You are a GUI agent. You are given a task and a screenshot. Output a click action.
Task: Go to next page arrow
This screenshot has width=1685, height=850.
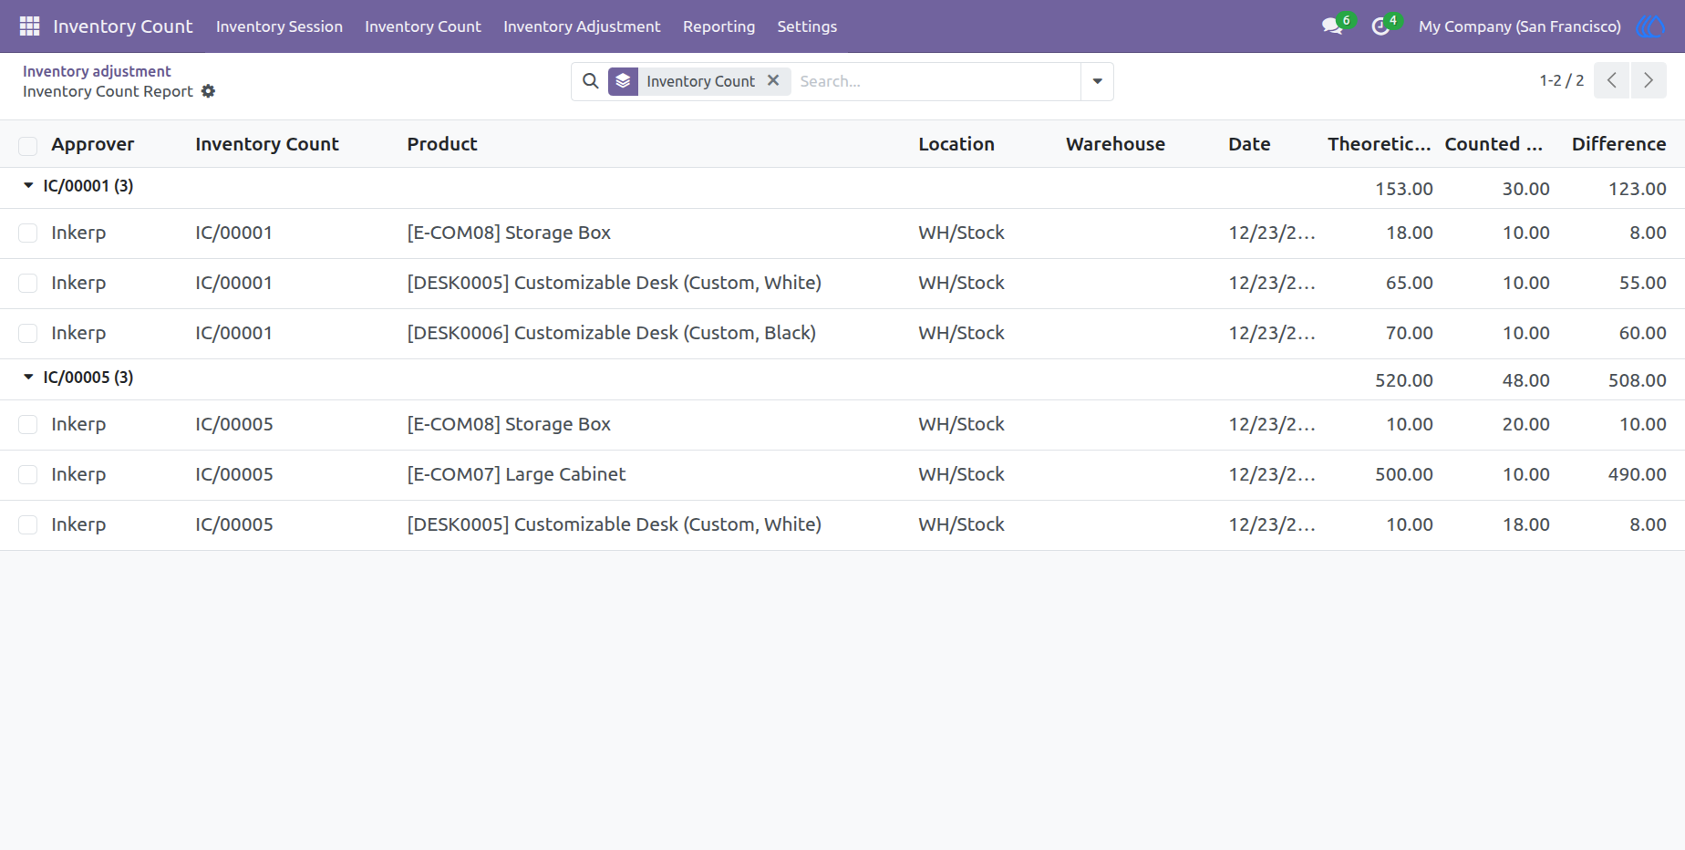(1649, 80)
